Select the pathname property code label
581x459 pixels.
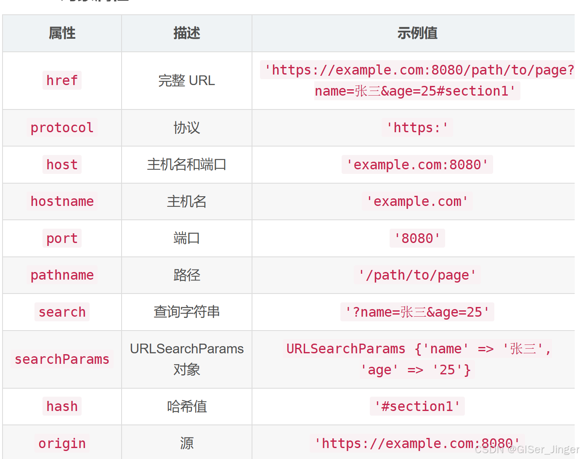coord(62,275)
